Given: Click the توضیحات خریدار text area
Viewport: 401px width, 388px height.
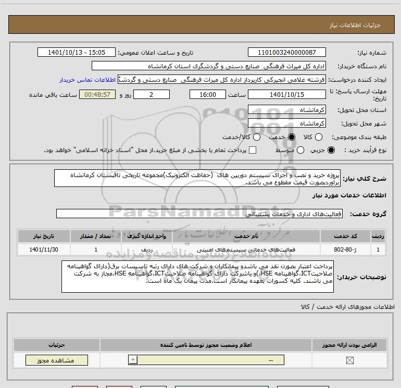Looking at the screenshot, I should tap(197, 277).
